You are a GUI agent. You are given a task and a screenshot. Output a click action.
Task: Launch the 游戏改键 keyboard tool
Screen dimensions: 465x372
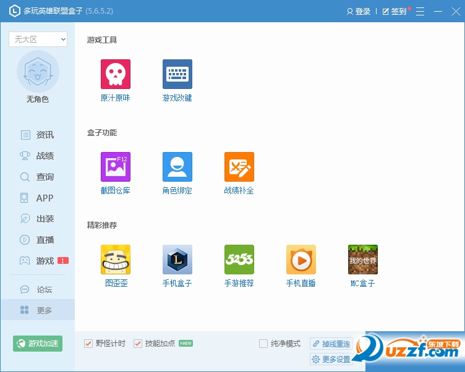pos(177,74)
